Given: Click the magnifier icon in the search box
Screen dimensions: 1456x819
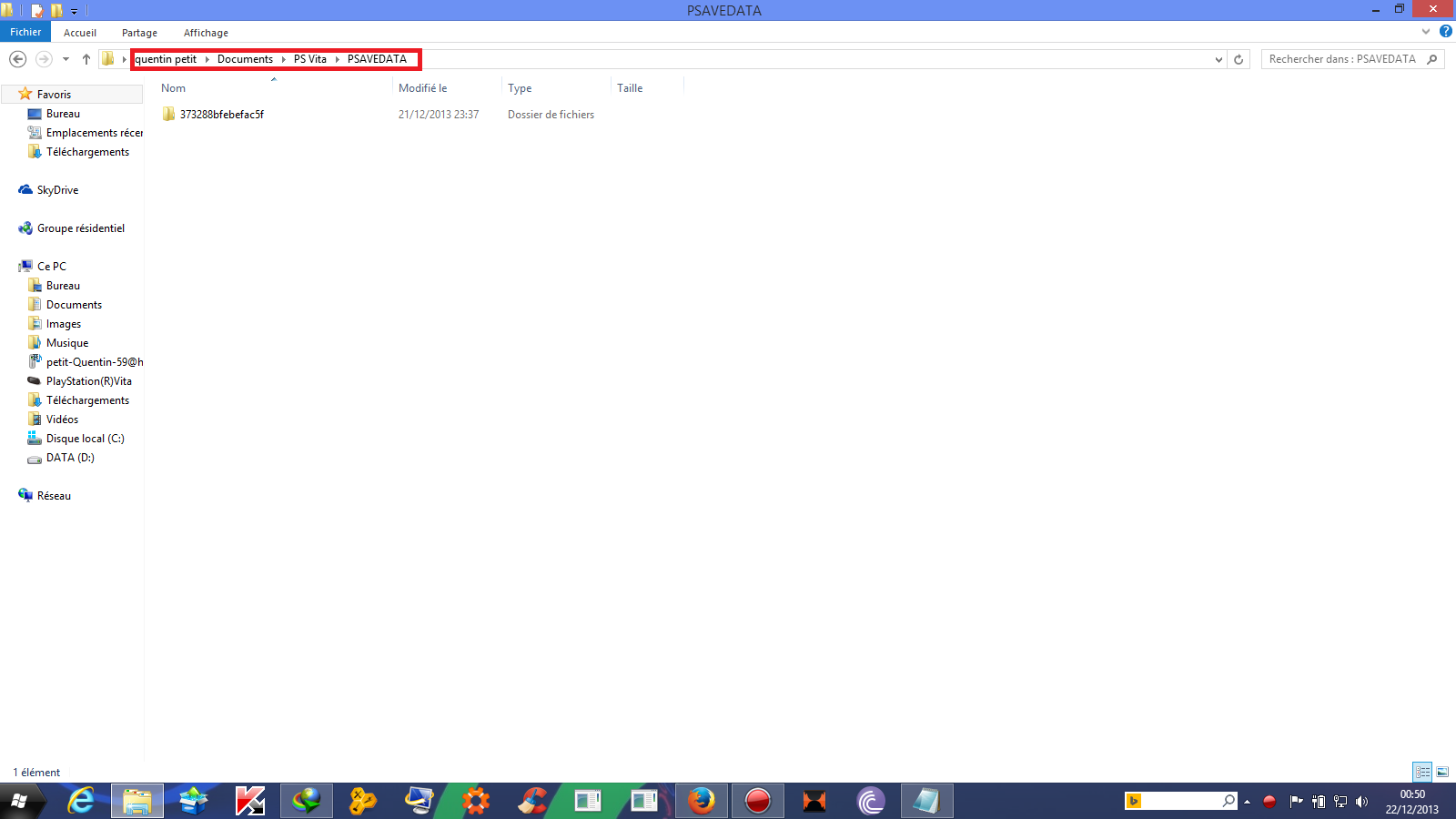Looking at the screenshot, I should pos(1432,59).
